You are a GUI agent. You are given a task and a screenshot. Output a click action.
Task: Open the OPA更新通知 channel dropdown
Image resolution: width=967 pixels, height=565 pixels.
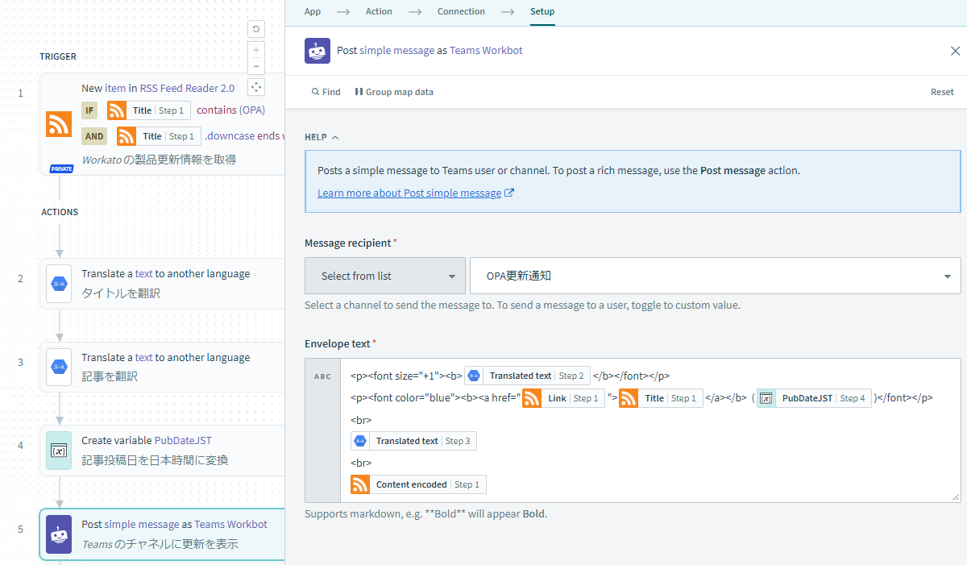[716, 276]
